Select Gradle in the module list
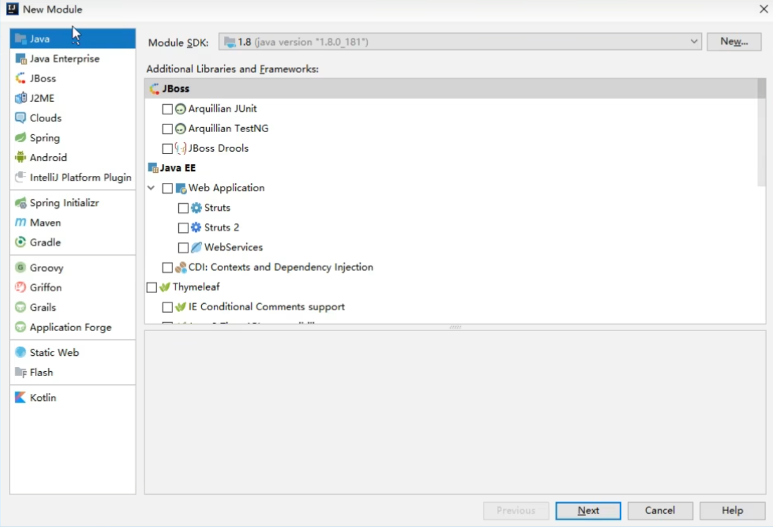Viewport: 773px width, 527px height. (x=73, y=242)
